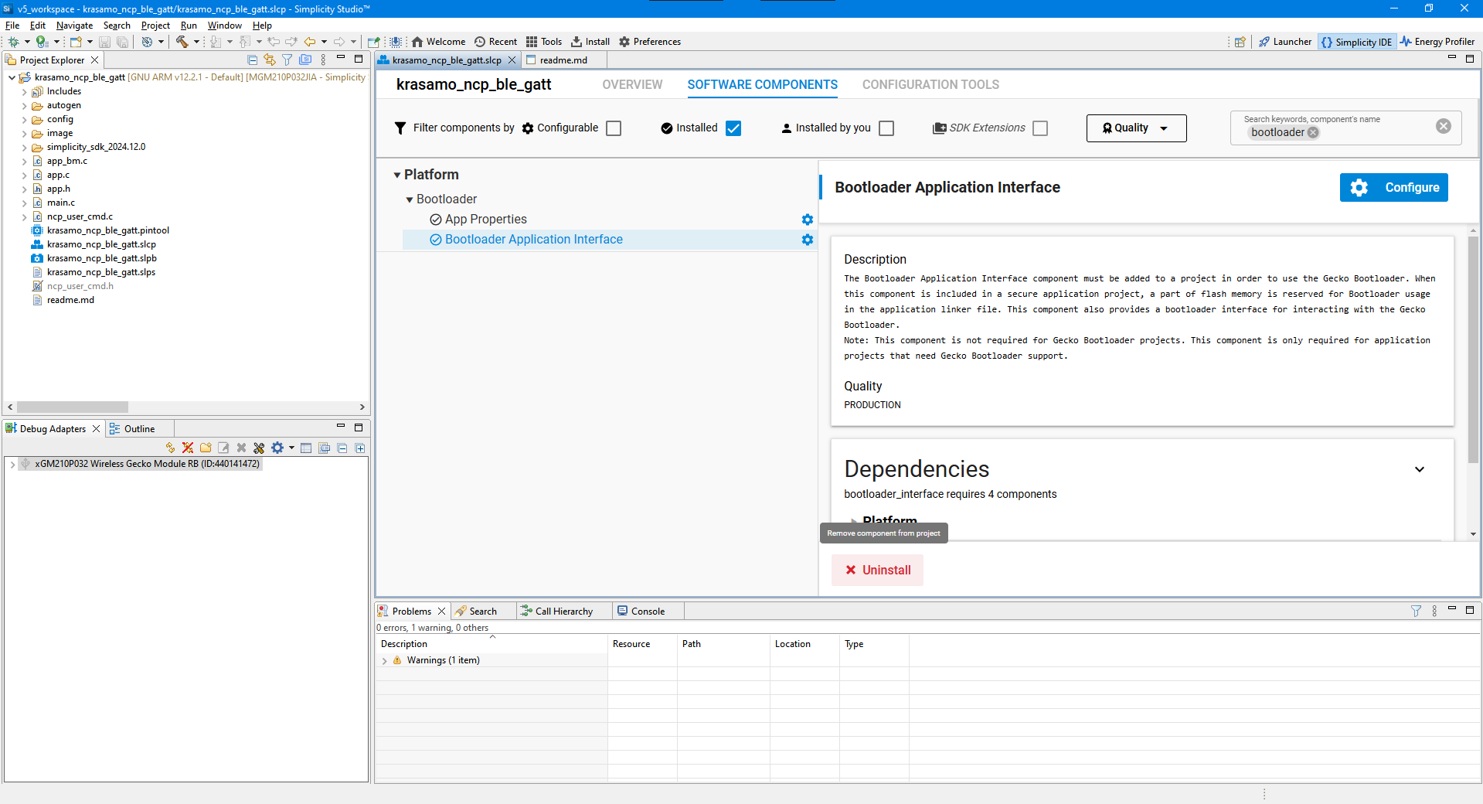Click the Debug bug toolbar icon
Image resolution: width=1483 pixels, height=804 pixels.
coord(13,42)
